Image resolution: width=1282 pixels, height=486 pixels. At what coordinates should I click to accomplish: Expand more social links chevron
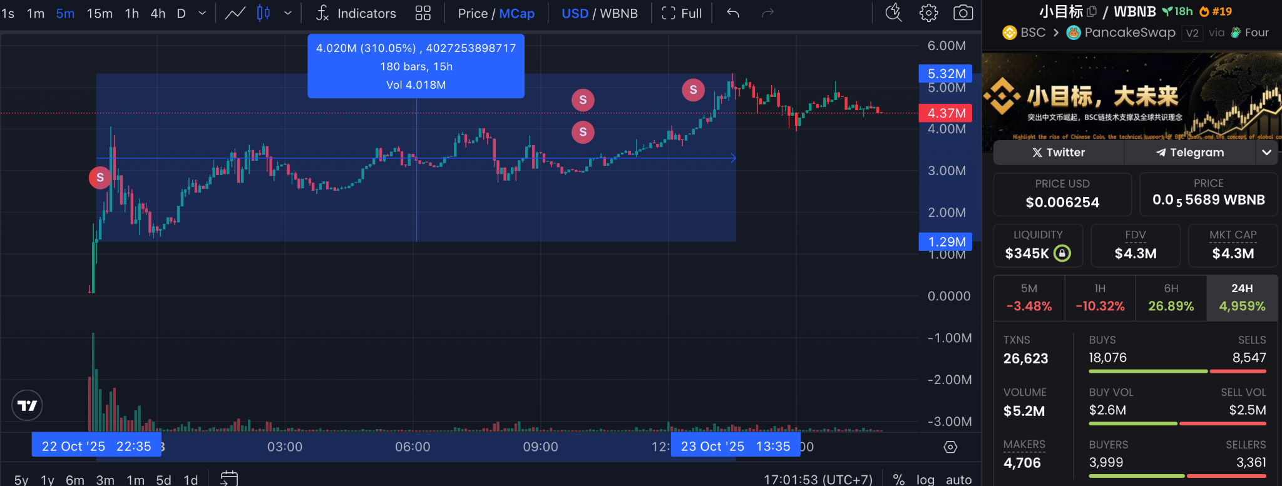(x=1266, y=153)
